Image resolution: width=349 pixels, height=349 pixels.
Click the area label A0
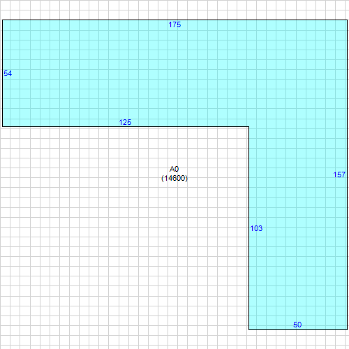pos(174,169)
